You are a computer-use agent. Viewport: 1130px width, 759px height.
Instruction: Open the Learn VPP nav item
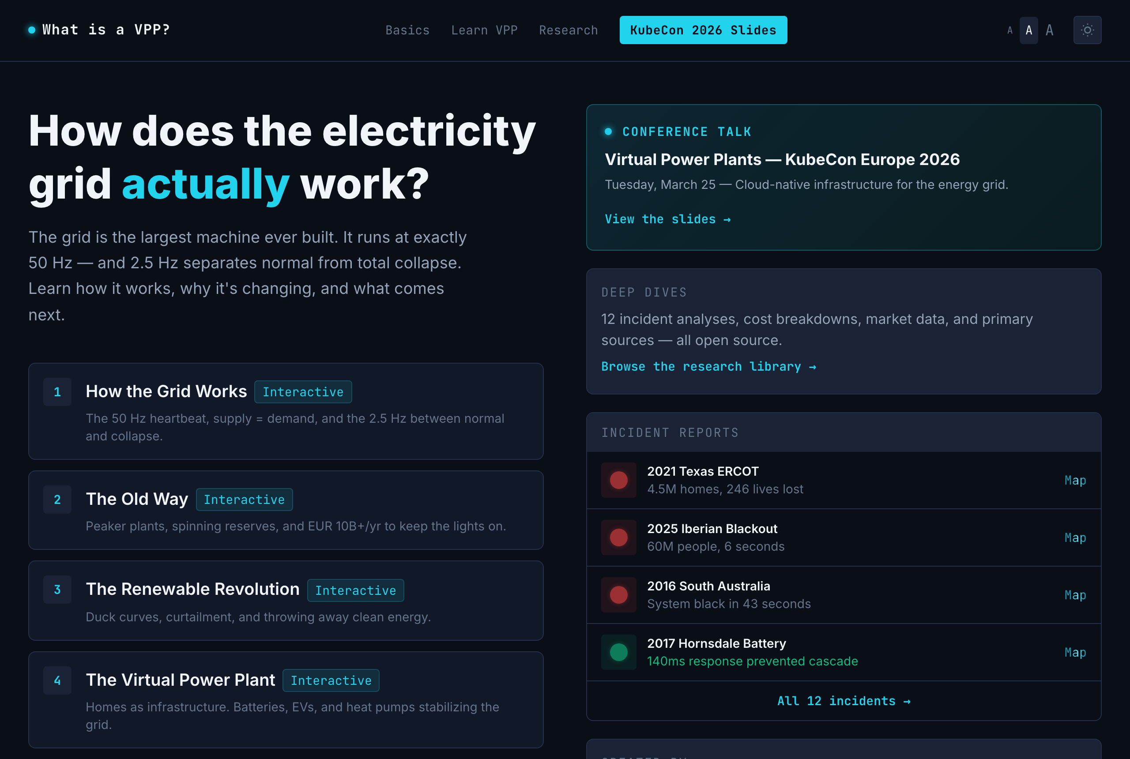click(x=484, y=30)
